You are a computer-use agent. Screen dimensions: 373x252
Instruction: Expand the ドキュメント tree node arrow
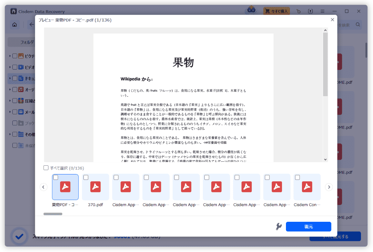click(10, 78)
